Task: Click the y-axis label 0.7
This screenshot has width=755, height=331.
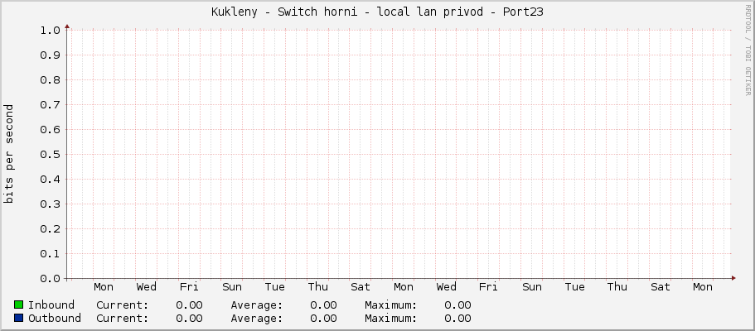Action: click(x=50, y=105)
